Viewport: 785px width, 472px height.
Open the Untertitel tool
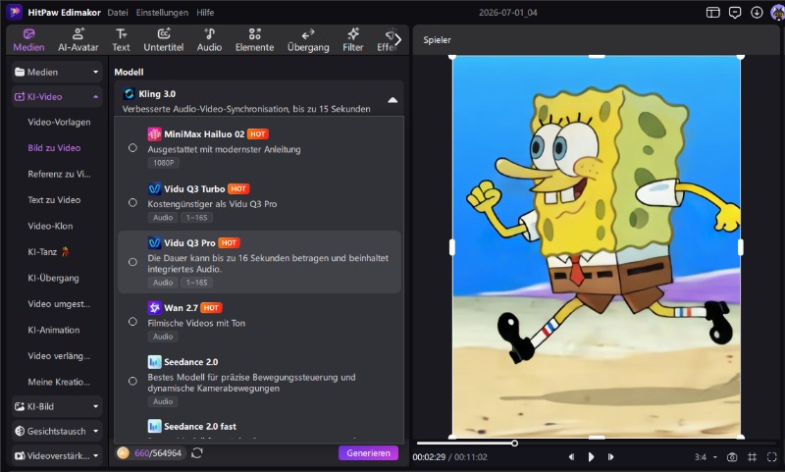[x=164, y=40]
